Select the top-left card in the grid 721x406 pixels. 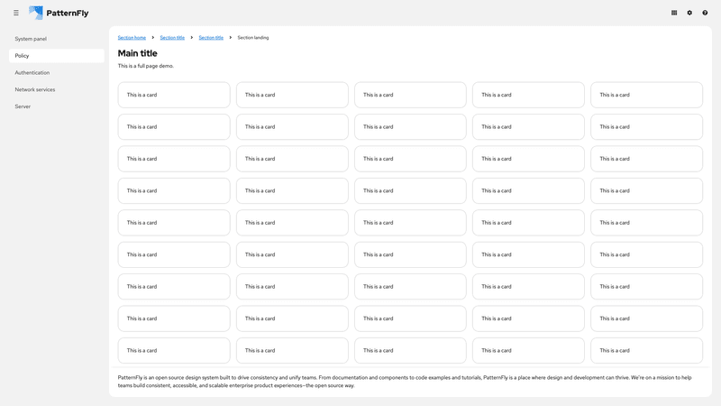[174, 95]
